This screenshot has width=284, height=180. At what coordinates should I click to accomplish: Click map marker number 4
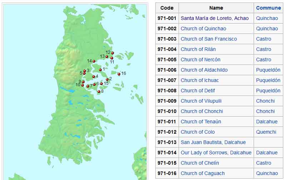[94, 77]
